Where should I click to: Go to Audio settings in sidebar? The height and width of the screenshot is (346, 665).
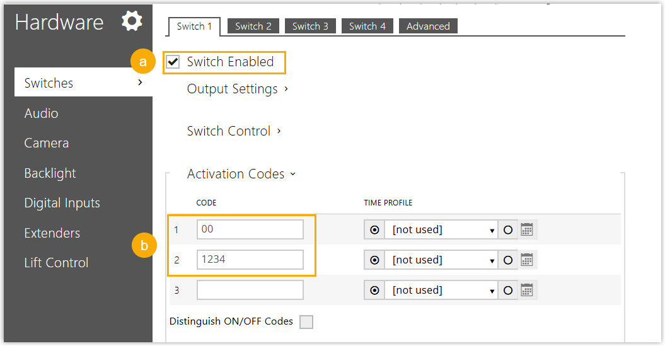[42, 113]
